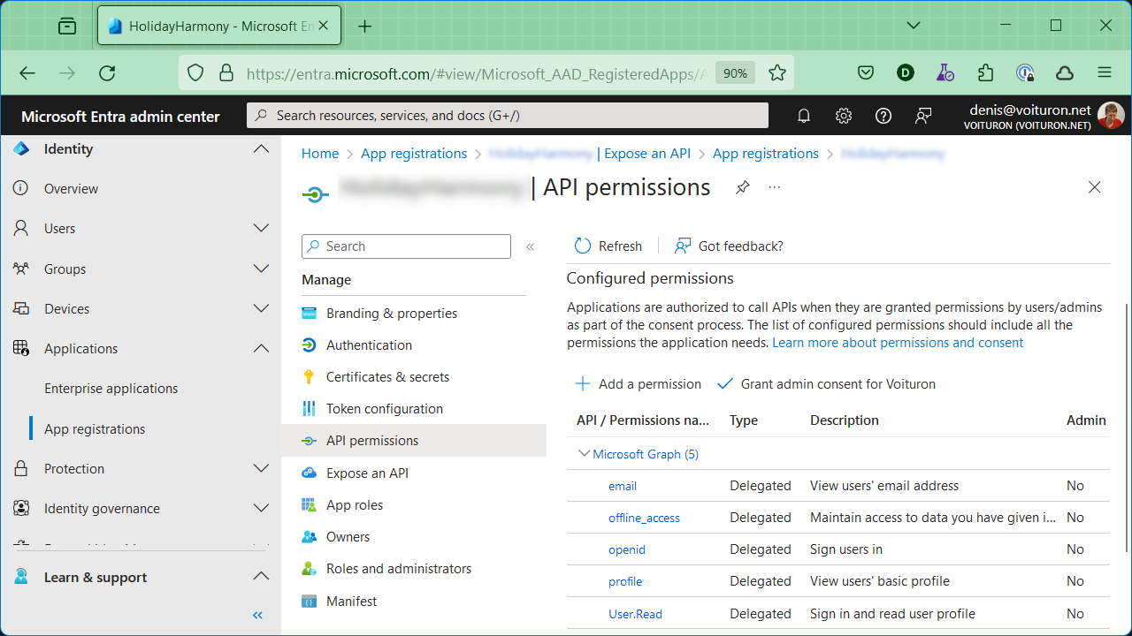Click the Search resources, services, and docs box
Screen dimensions: 1132x636
(508, 116)
